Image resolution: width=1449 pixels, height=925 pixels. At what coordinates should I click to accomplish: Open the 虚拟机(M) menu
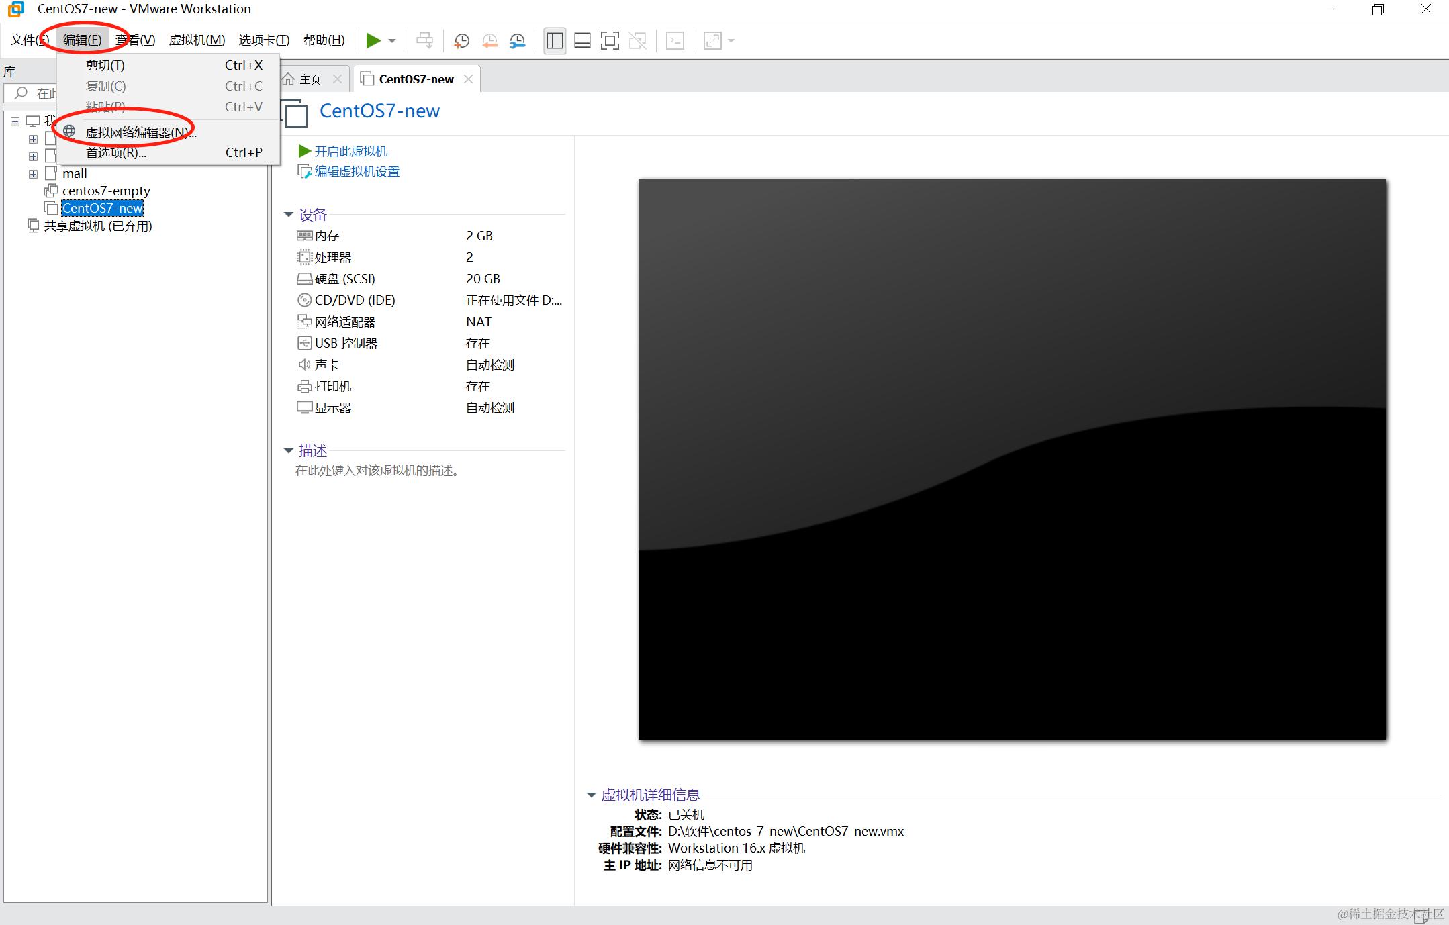click(x=197, y=40)
